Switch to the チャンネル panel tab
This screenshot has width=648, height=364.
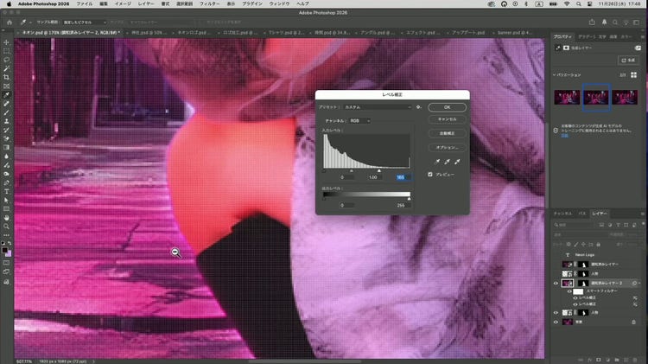tap(562, 212)
